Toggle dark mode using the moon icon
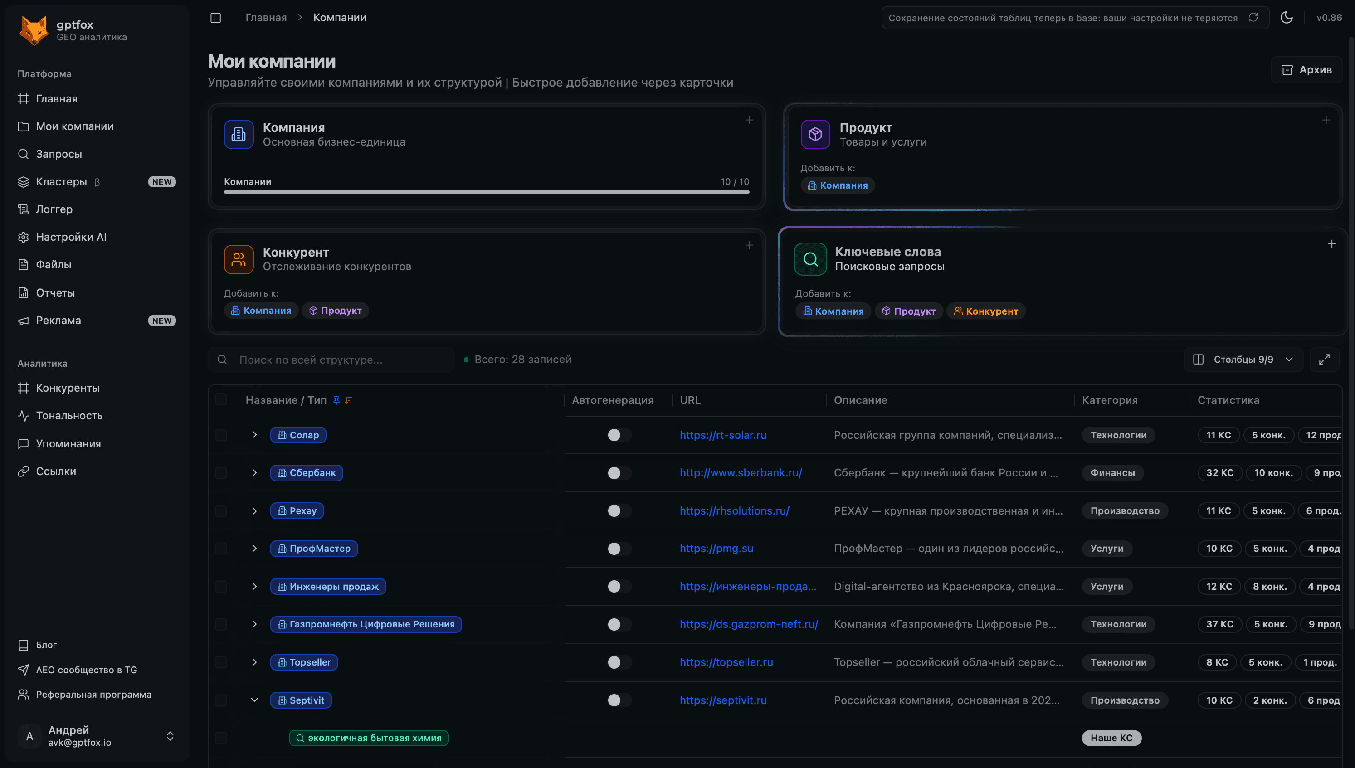Viewport: 1355px width, 768px height. (1287, 17)
